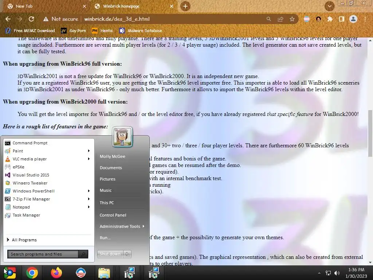
Task: Close the New Tab tab
Action: (84, 6)
